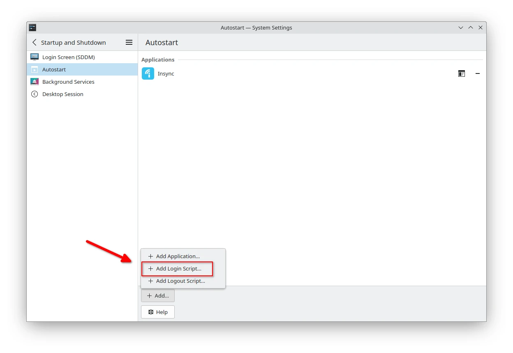Maximize the System Settings window
This screenshot has width=513, height=353.
tap(471, 28)
